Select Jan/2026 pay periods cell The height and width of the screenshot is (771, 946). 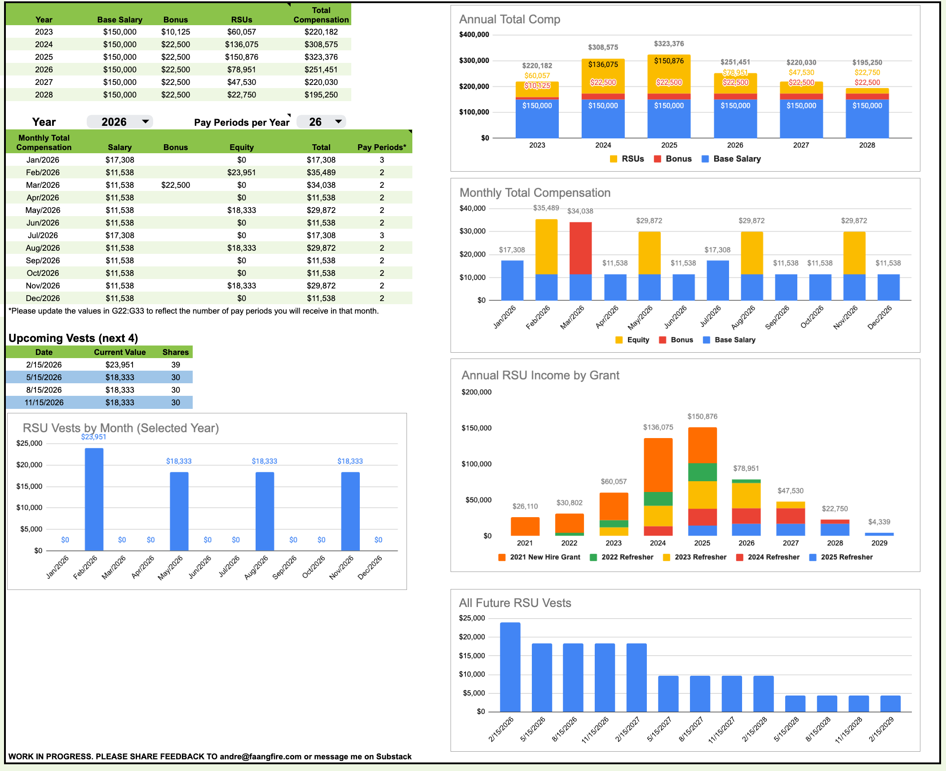(382, 160)
